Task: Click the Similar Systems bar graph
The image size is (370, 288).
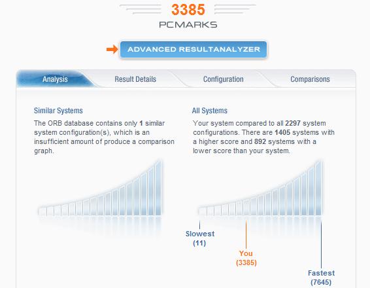Action: [x=100, y=188]
